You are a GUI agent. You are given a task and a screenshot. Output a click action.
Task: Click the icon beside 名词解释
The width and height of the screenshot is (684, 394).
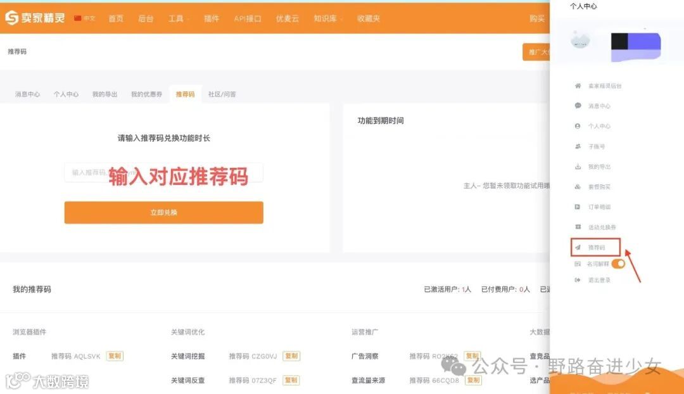click(578, 264)
